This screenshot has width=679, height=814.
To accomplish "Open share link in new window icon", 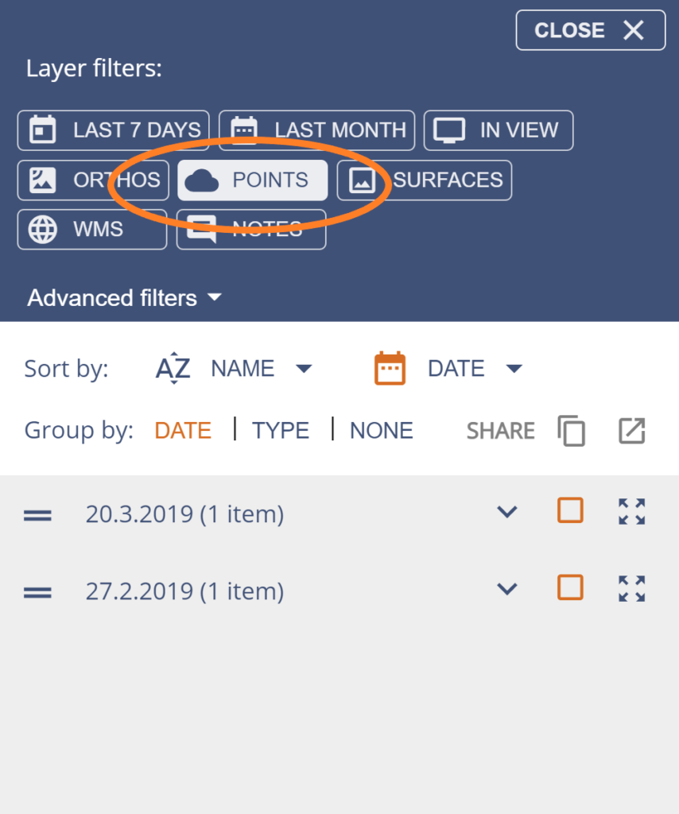I will click(x=632, y=431).
